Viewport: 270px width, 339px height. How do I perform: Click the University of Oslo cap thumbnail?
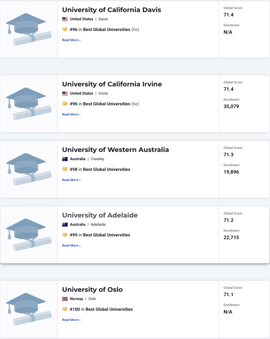pos(29,309)
